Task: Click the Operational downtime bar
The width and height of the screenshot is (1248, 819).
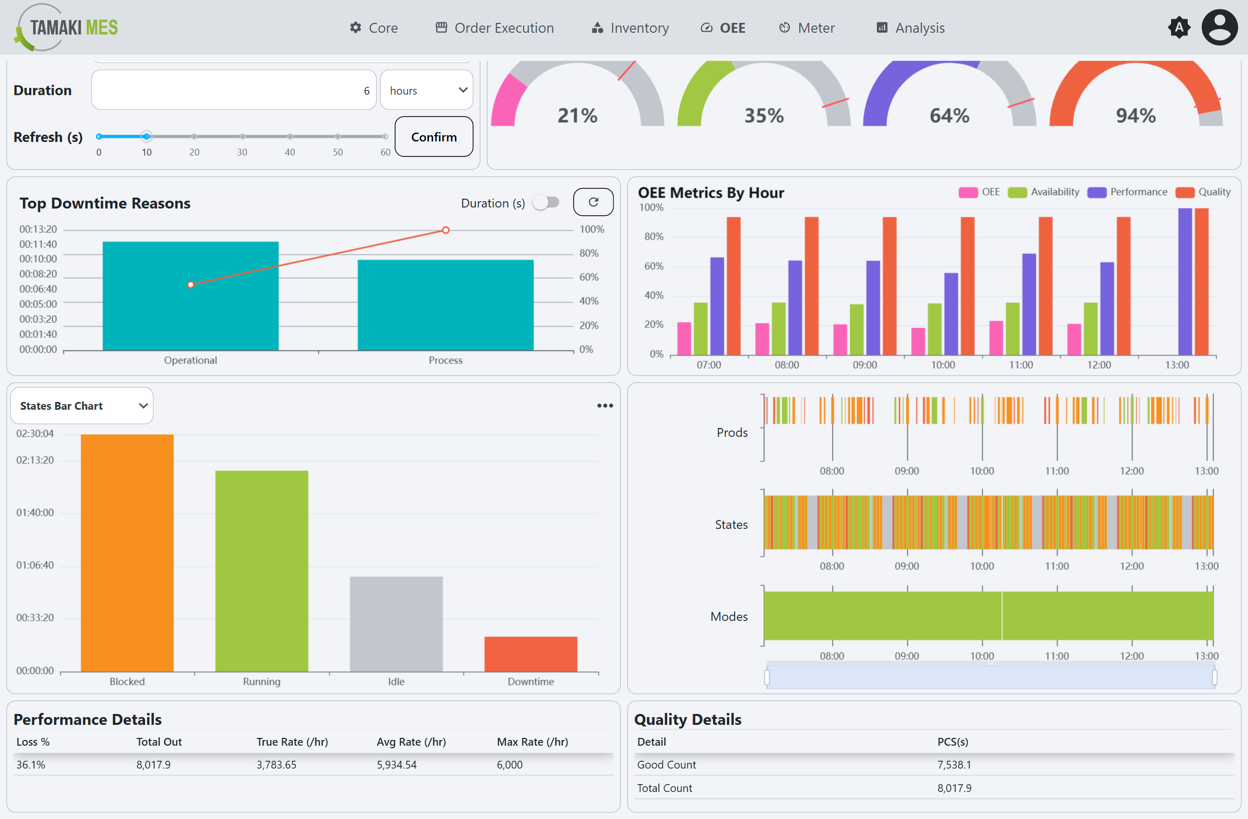Action: 190,296
